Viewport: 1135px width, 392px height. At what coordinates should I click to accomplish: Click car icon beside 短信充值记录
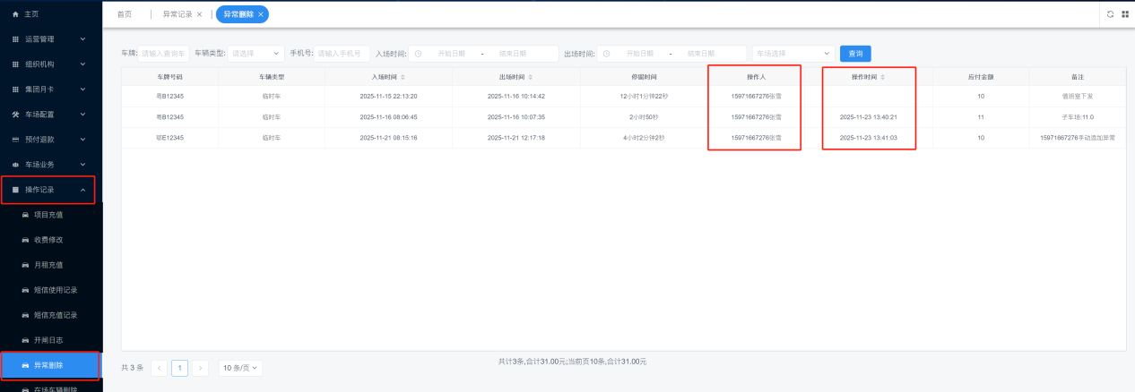pos(25,315)
